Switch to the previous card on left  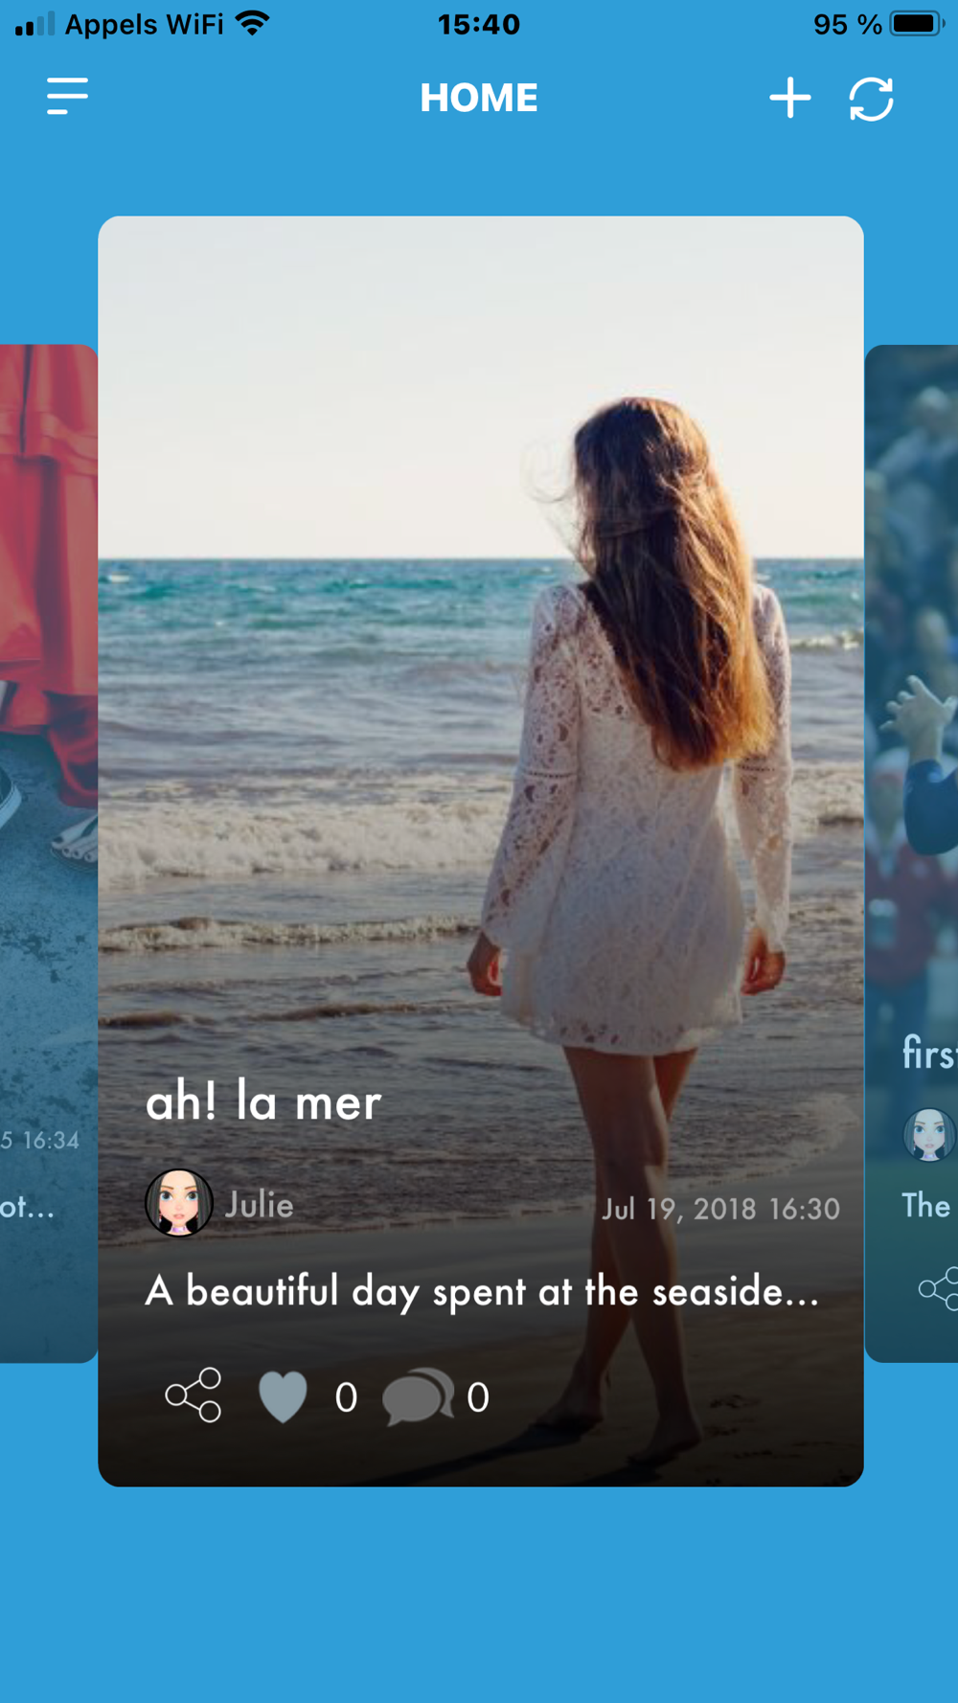click(x=48, y=852)
